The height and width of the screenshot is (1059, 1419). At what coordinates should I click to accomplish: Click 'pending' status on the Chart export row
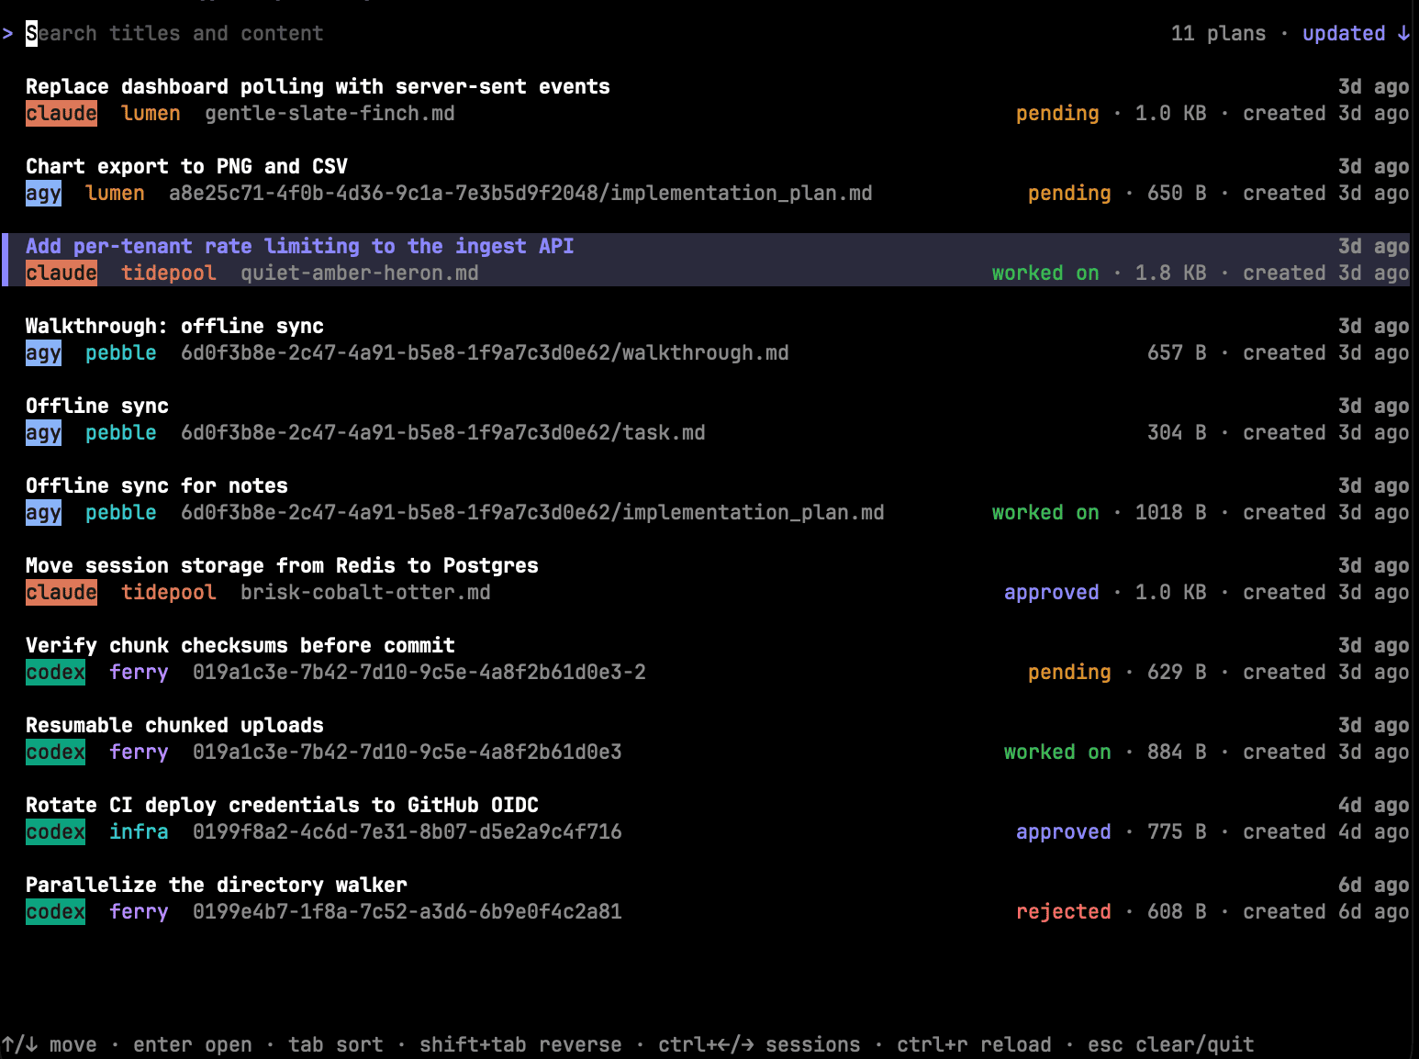pos(1069,193)
